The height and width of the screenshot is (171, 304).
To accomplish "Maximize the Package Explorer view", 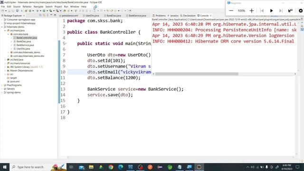I will 55,15.
